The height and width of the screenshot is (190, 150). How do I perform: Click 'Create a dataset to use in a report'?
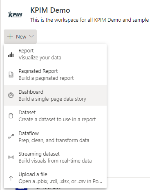(57, 120)
